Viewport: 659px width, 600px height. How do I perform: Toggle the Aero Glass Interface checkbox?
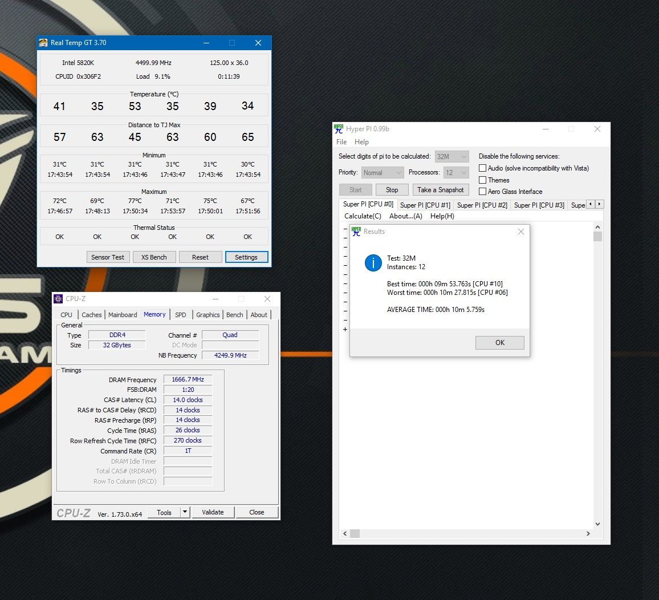[x=482, y=191]
